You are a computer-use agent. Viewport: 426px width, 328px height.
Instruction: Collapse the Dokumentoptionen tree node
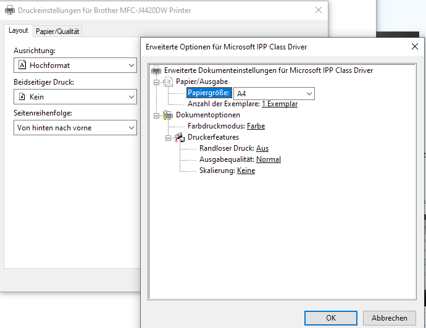[x=156, y=116]
